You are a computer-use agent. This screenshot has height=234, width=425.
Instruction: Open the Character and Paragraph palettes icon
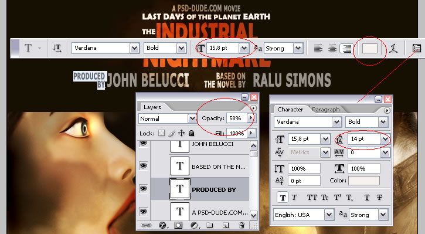pyautogui.click(x=417, y=48)
